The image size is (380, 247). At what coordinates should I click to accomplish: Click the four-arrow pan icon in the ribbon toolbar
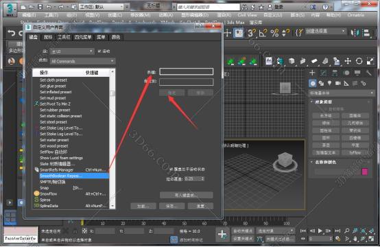click(x=348, y=61)
